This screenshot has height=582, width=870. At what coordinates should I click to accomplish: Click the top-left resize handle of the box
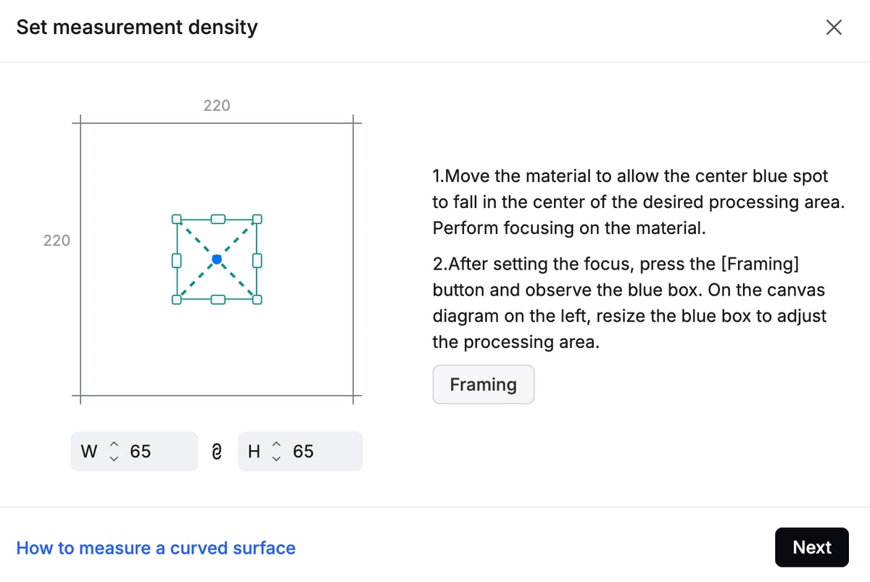175,218
